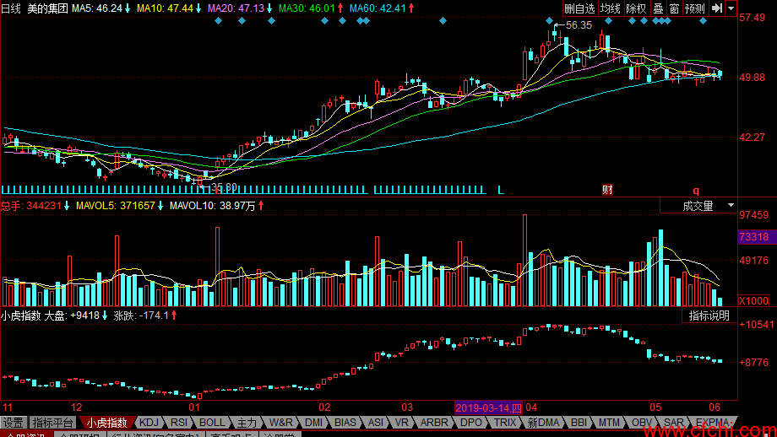Screen dimensions: 777x437
Task: Switch to the BIAS indicator tab
Action: point(345,423)
